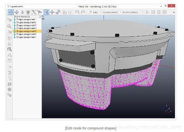Open the collections icon in sidebar
Screen dimensions: 184x132
10,38
